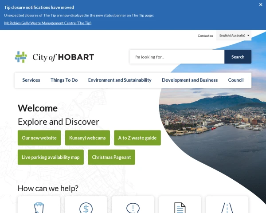Click the document page icon

(x=180, y=207)
